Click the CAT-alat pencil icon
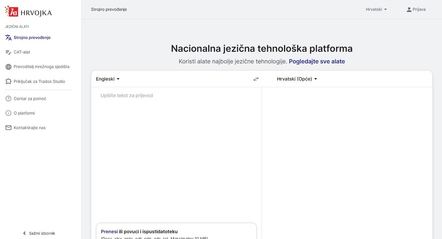Screen dimensions: 442x239 click(x=8, y=52)
